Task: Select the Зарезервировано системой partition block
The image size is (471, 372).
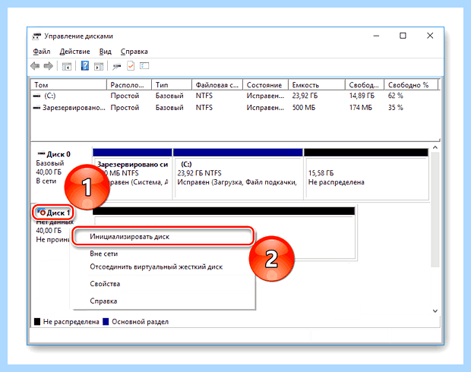Action: tap(133, 174)
